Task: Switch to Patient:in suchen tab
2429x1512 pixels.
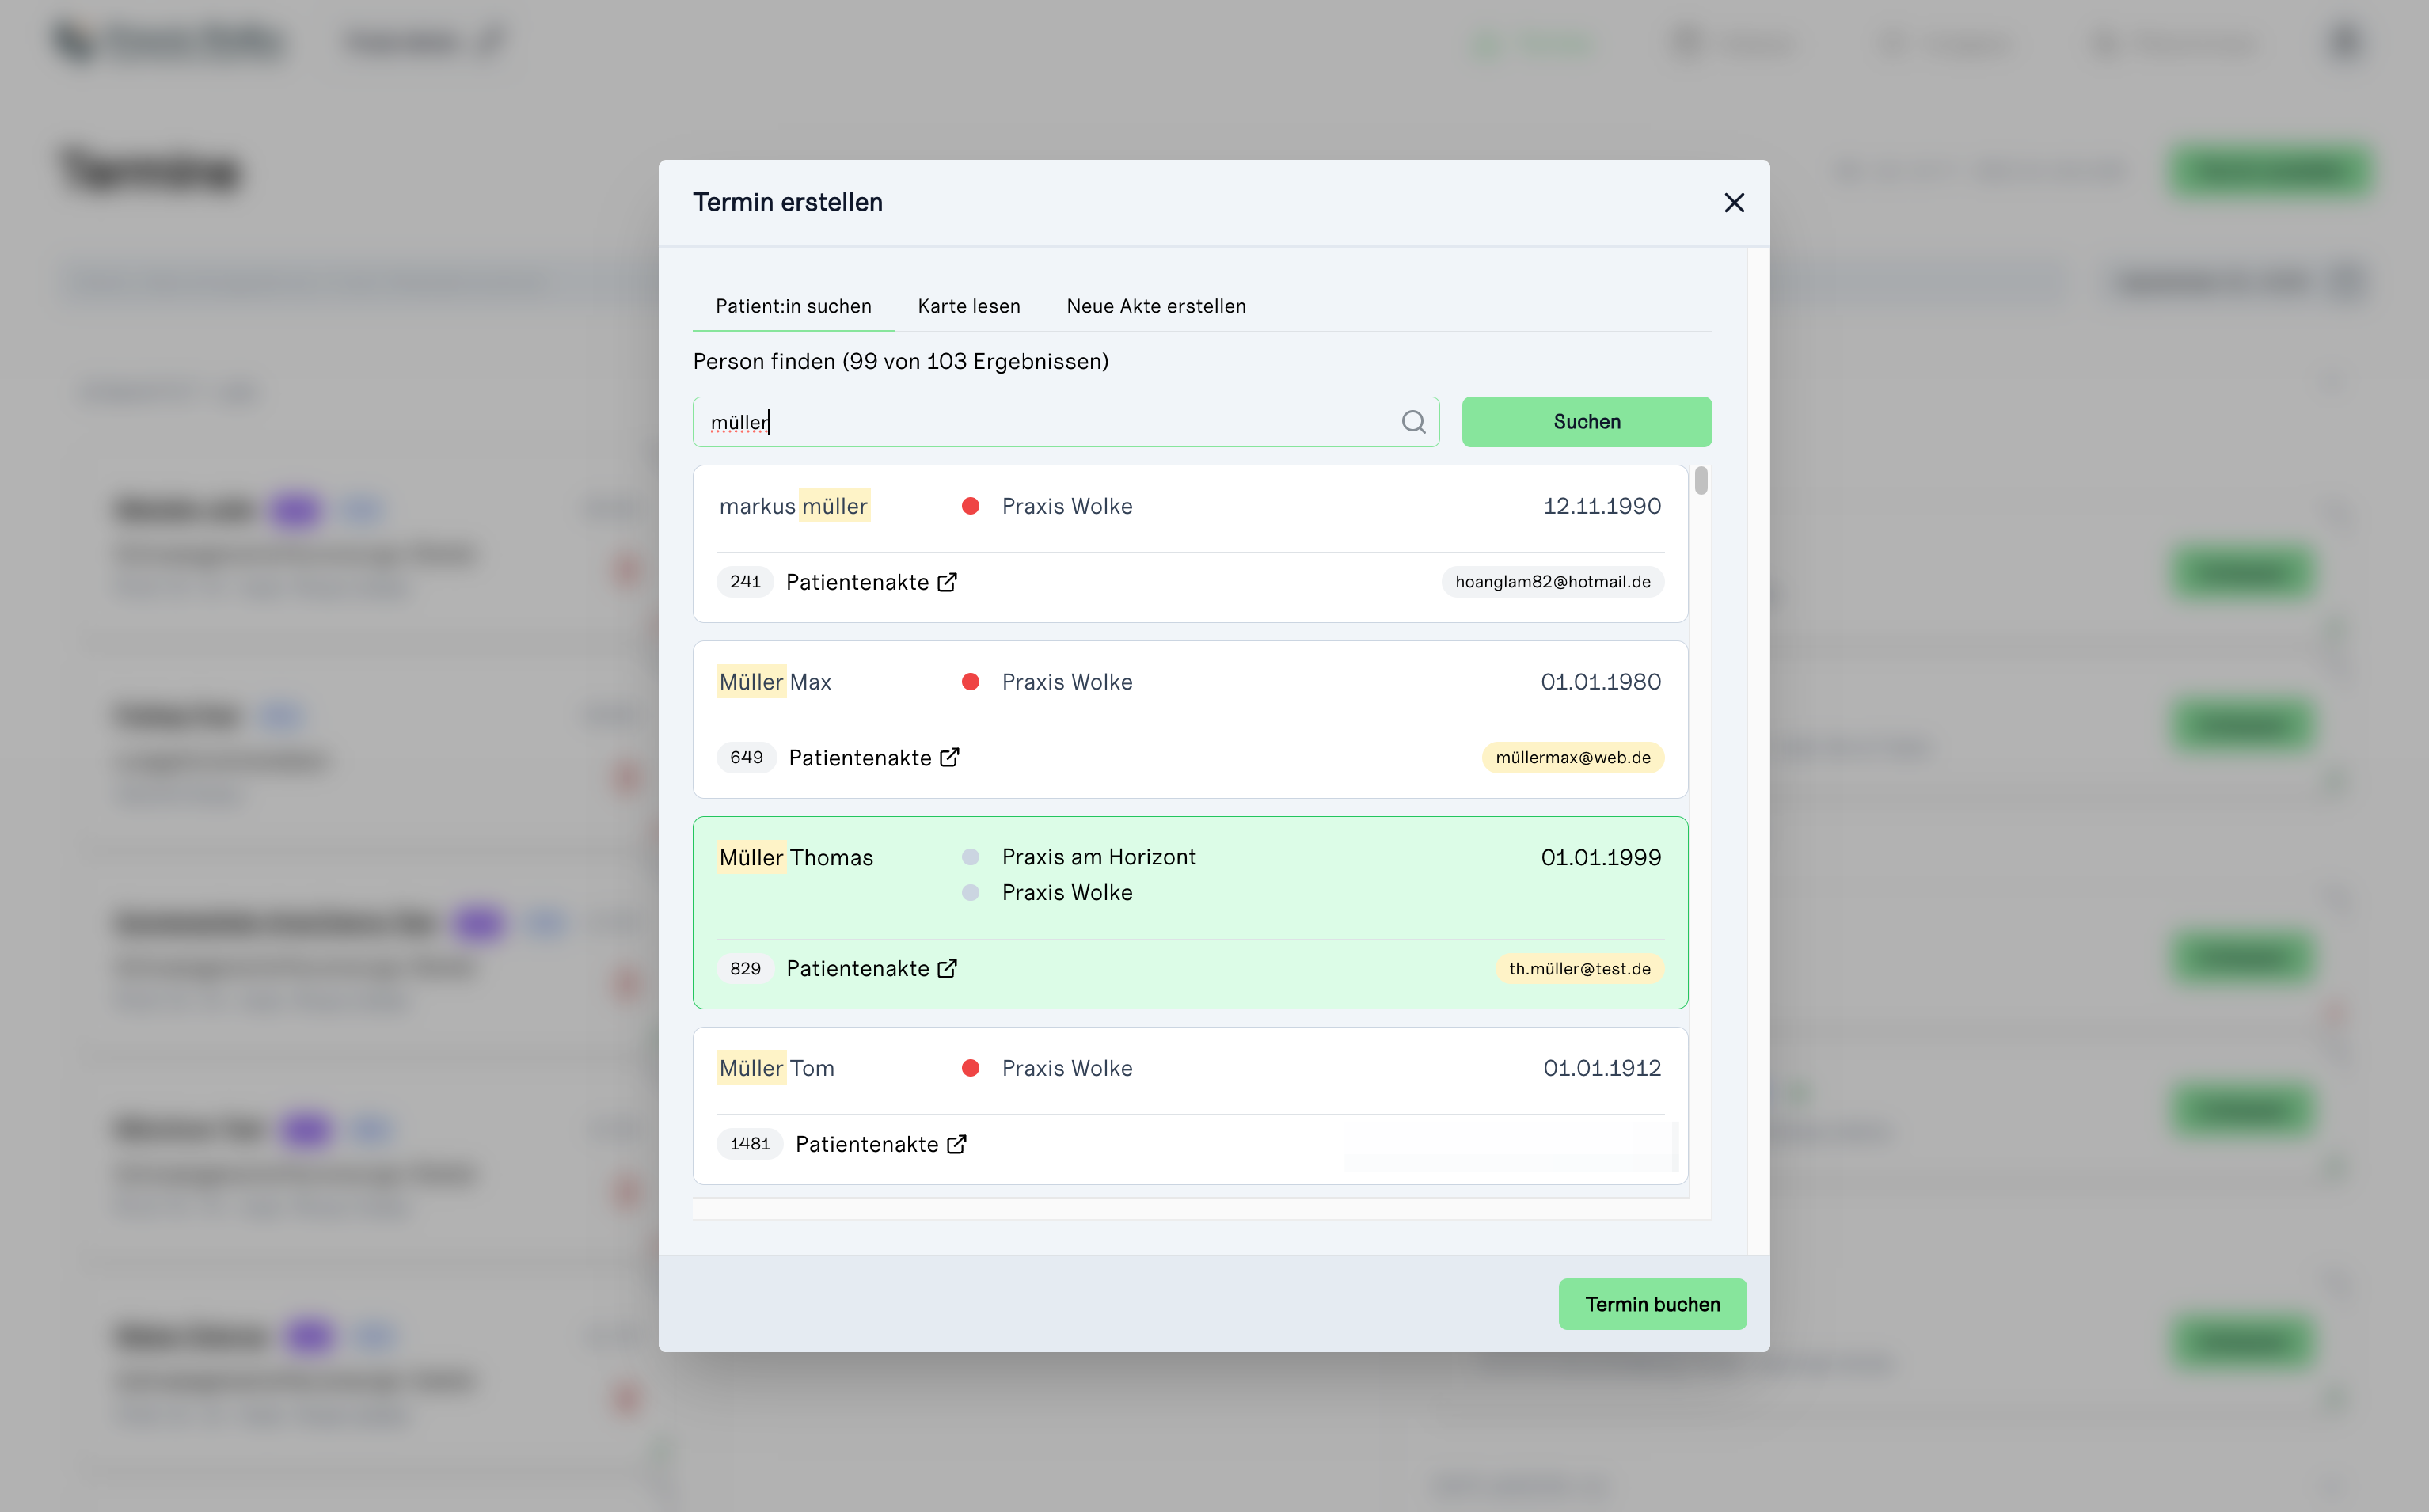Action: pos(793,306)
